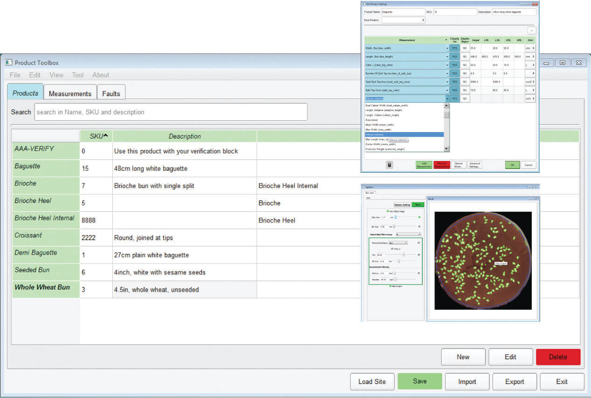Toggle the eye icon beside RelativeColorSpace dropdown
Image resolution: width=591 pixels, height=398 pixels.
(x=419, y=243)
